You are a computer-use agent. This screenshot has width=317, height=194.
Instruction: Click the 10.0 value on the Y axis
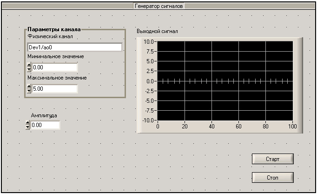(149, 42)
